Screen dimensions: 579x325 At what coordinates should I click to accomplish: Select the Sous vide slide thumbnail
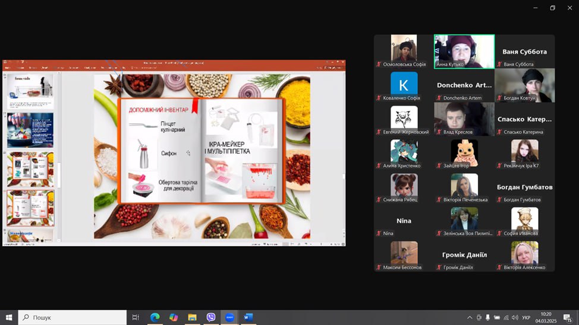click(30, 91)
